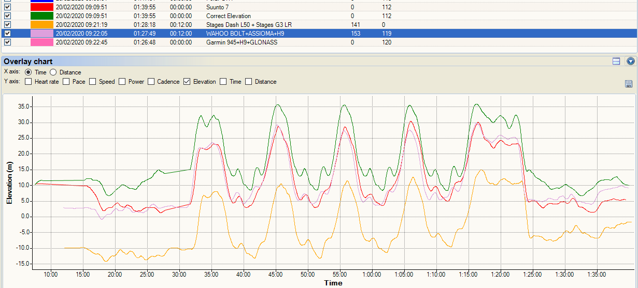The image size is (638, 288).
Task: Click the Correct Elevation row 01:39:55 duration
Action: tap(144, 16)
